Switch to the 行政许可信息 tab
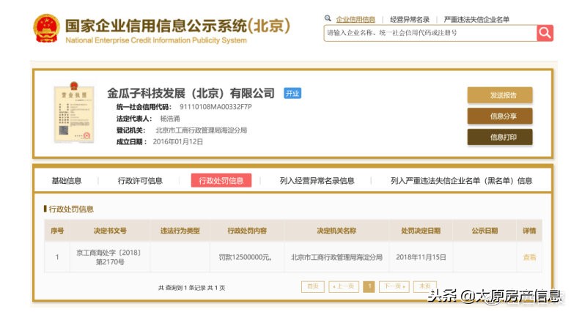The image size is (571, 312). click(140, 181)
